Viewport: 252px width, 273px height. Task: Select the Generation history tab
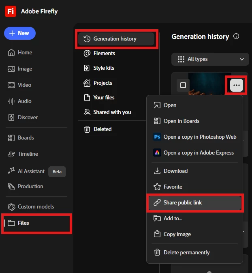[x=116, y=39]
